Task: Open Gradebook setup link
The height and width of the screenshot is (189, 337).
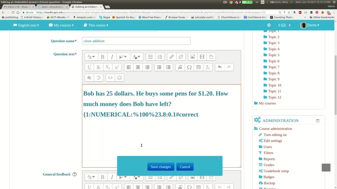Action: 276,171
